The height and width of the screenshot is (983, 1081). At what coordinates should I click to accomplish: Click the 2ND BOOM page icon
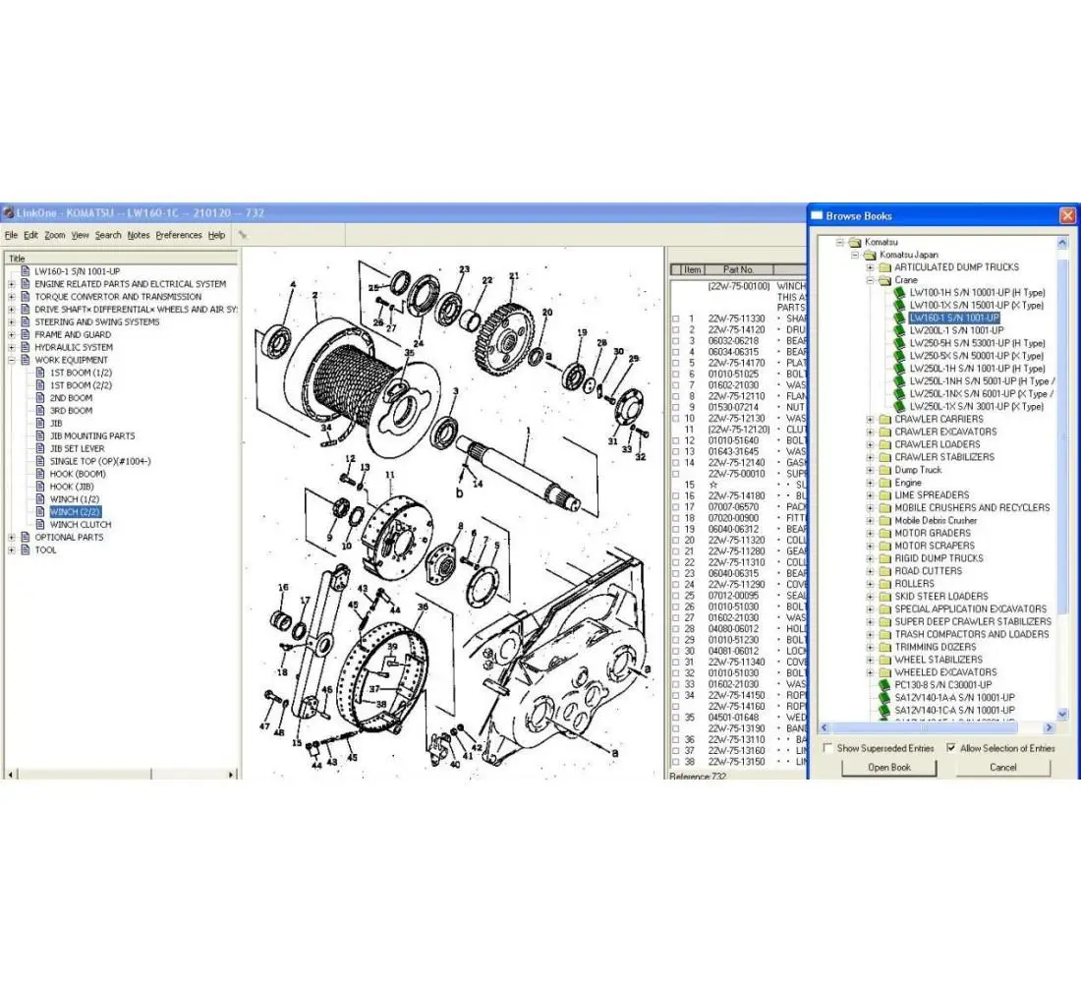tap(40, 398)
